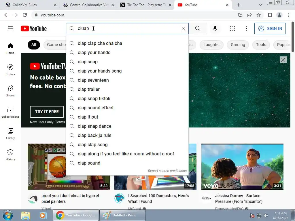Toggle the Chrome side panel icon
The image size is (295, 221).
click(x=270, y=15)
